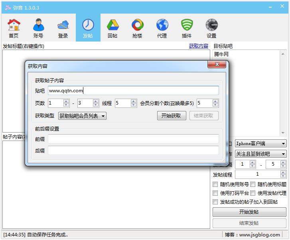Click the 开始获取 button

172,116
